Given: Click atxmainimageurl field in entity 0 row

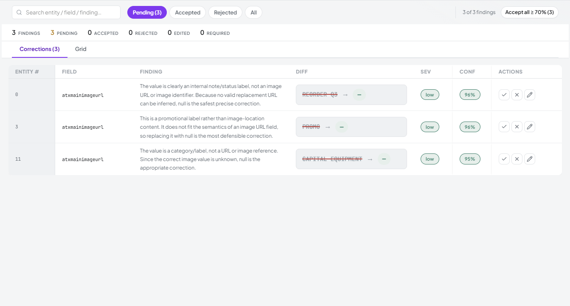Looking at the screenshot, I should tap(83, 95).
